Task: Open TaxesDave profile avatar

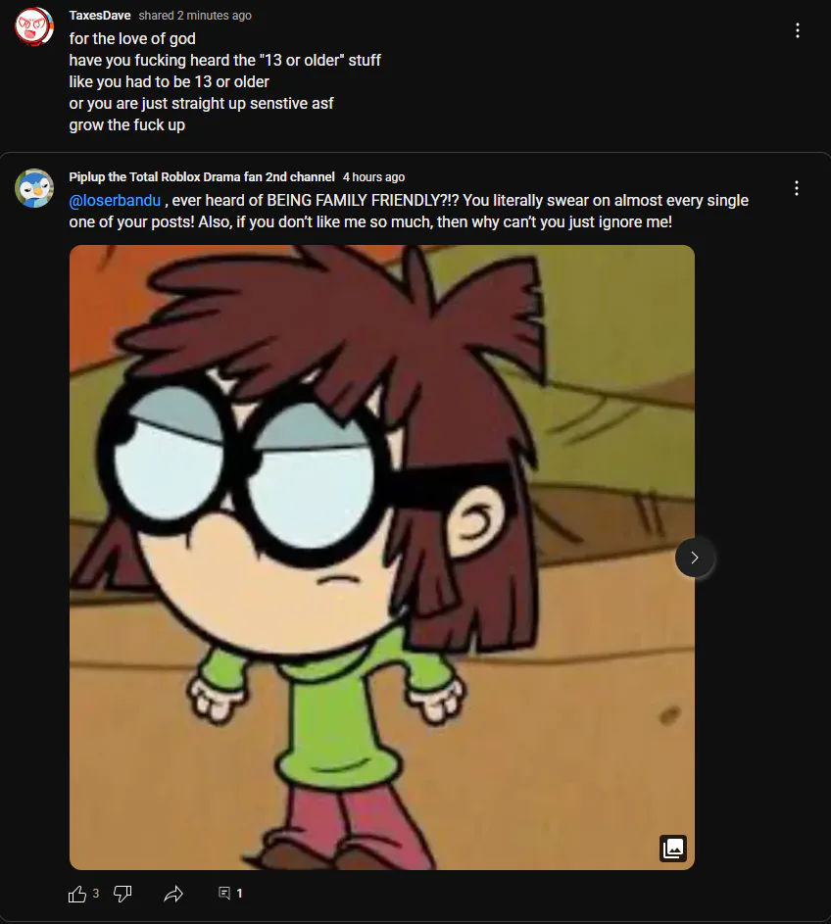Action: 33,25
